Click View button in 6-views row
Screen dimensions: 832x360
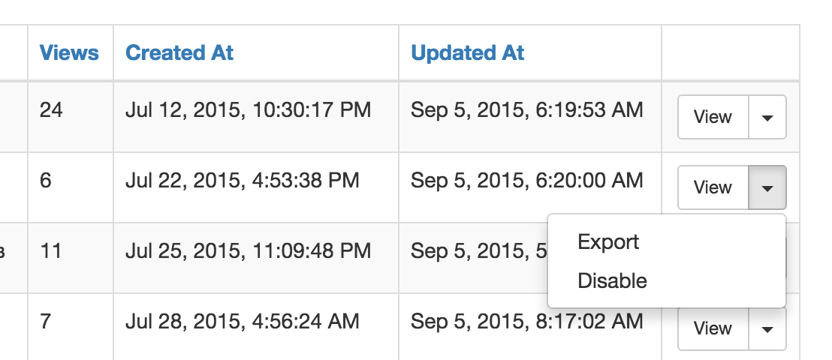click(x=713, y=187)
